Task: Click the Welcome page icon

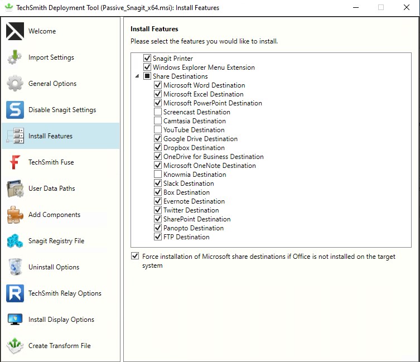Action: point(15,31)
